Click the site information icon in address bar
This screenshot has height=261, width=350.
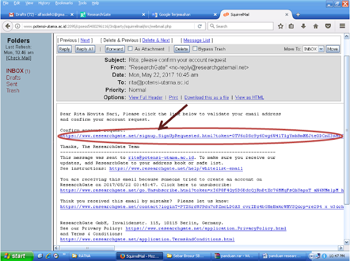17,26
